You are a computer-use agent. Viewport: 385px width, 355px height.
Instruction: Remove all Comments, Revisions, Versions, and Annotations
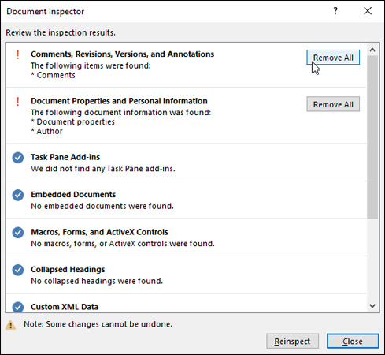point(333,58)
